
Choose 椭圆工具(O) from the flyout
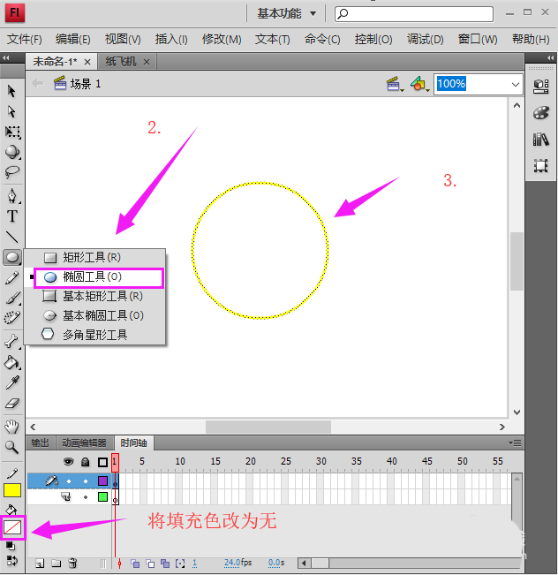98,277
